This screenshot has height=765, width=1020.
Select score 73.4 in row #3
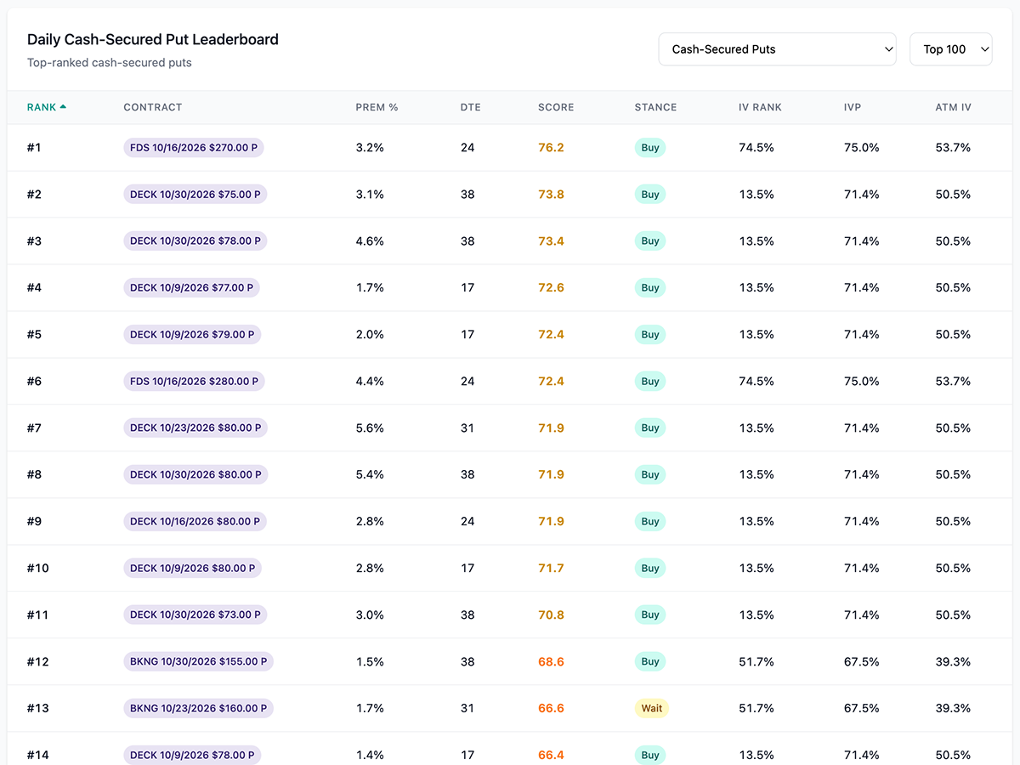coord(551,241)
